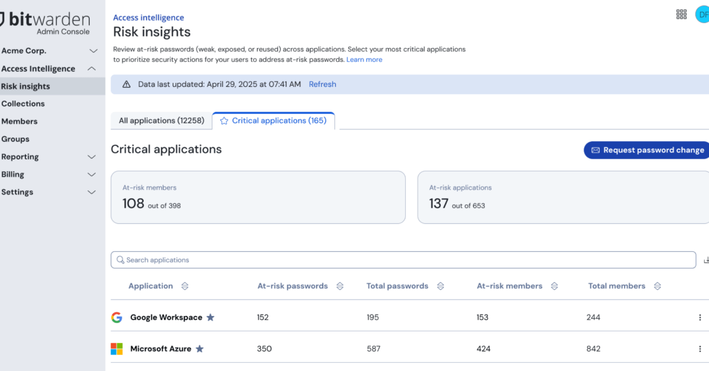The height and width of the screenshot is (371, 709).
Task: Open Members in the sidebar
Action: click(x=19, y=121)
